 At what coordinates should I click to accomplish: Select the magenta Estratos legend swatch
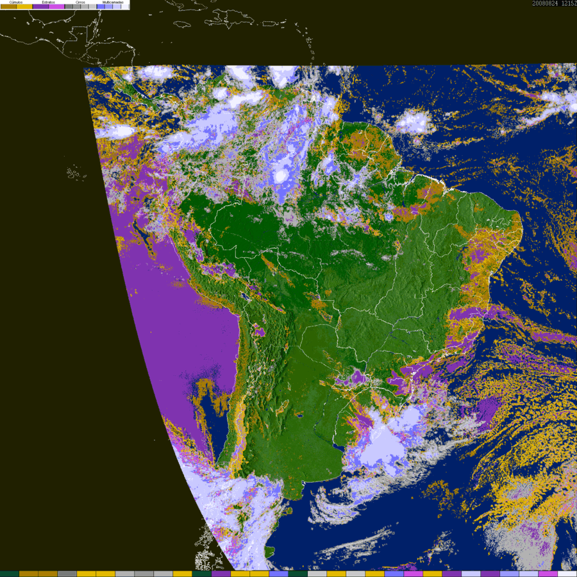(x=56, y=6)
